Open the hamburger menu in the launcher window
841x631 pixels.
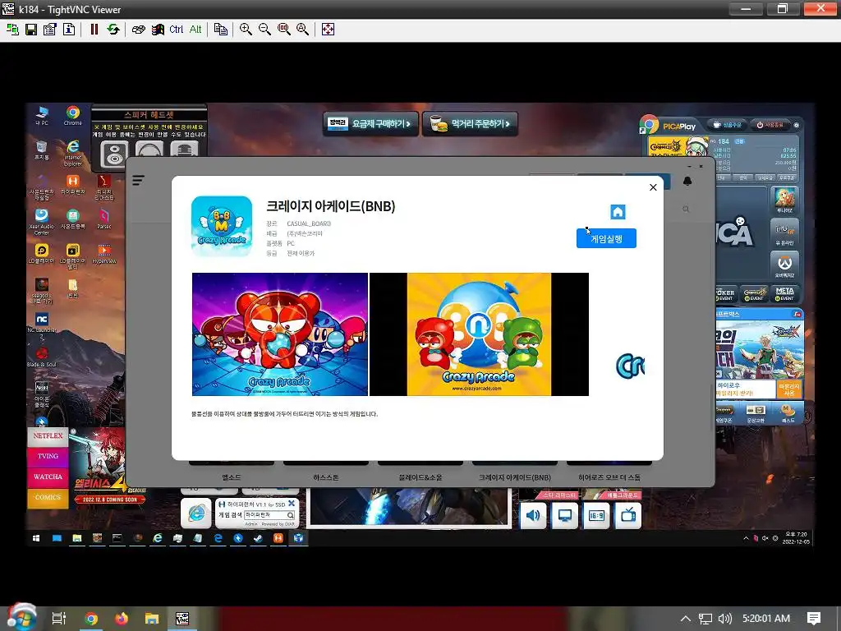[x=138, y=180]
